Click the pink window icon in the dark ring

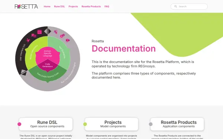click(x=39, y=32)
